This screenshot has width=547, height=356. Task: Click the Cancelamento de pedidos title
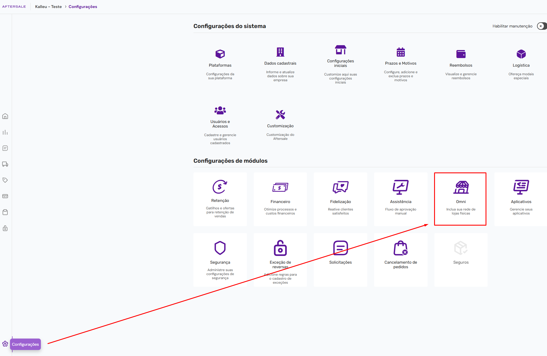401,264
